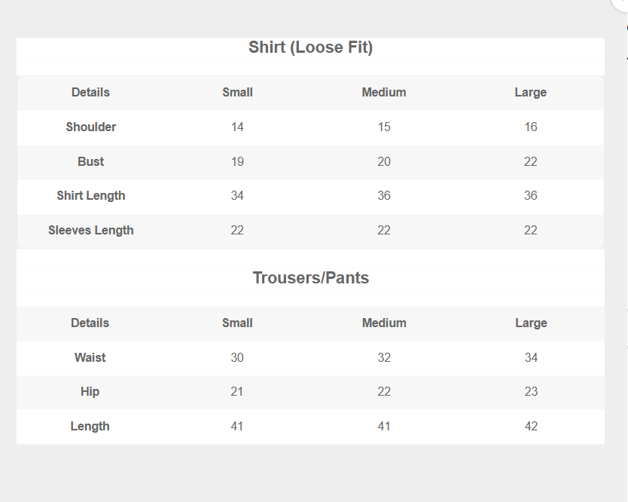Select the Medium header in shirt table
628x502 pixels.
coord(384,93)
